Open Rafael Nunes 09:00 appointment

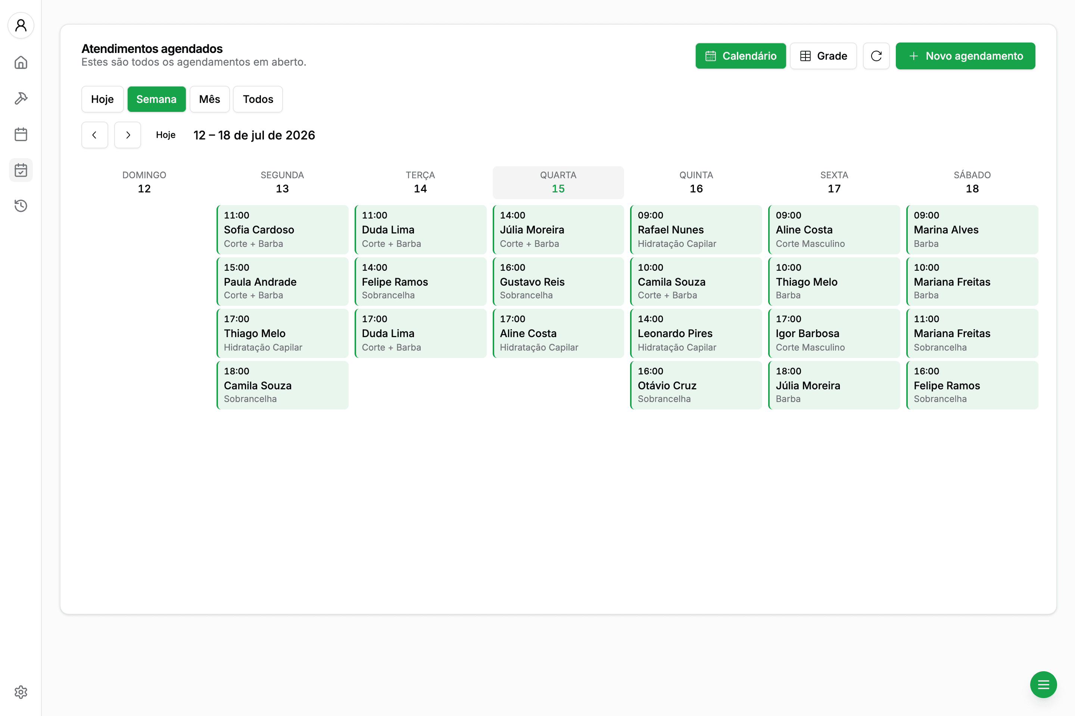(x=696, y=229)
